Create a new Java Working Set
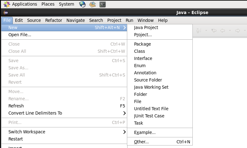Viewport: 247px width, 148px height. pyautogui.click(x=160, y=87)
